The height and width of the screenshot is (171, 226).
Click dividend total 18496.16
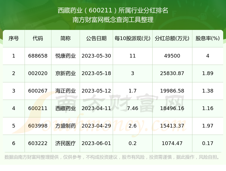(x=172, y=108)
